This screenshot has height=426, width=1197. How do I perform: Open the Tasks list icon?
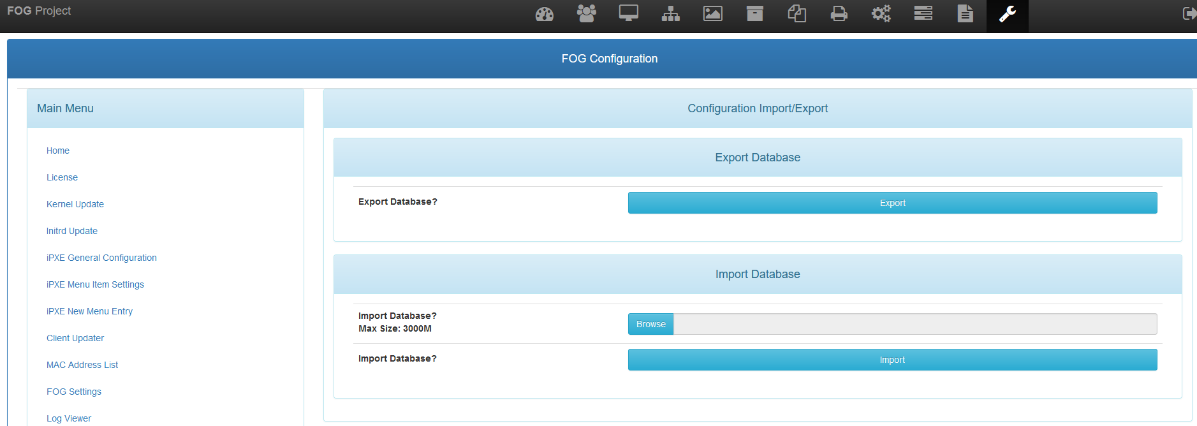923,14
